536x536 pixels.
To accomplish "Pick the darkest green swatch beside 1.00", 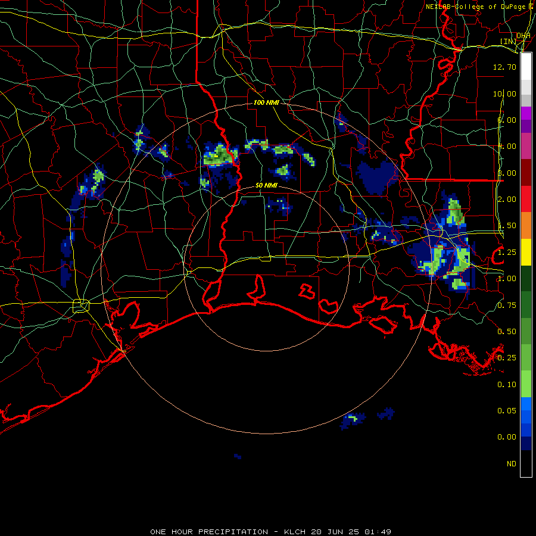I will 526,278.
